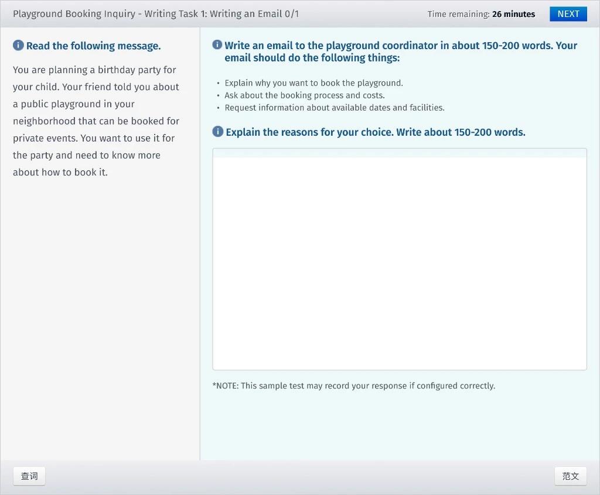The width and height of the screenshot is (600, 495).
Task: Click the info icon beside Explain the reasons heading
Action: 218,132
